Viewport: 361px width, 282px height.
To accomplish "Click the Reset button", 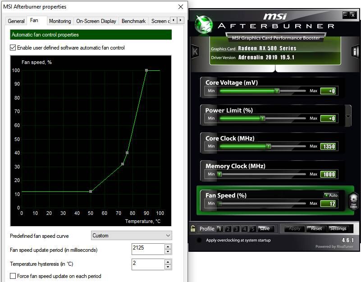I will pyautogui.click(x=316, y=228).
